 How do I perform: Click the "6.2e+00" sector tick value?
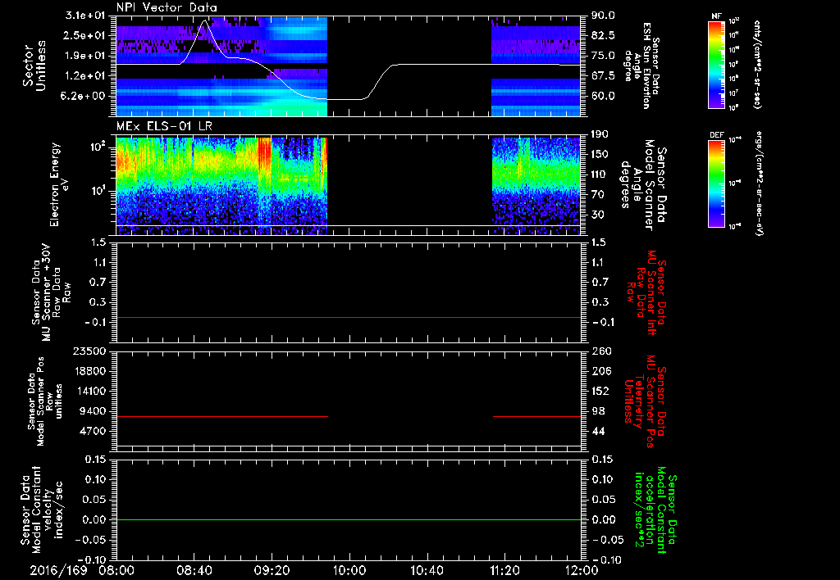(85, 97)
